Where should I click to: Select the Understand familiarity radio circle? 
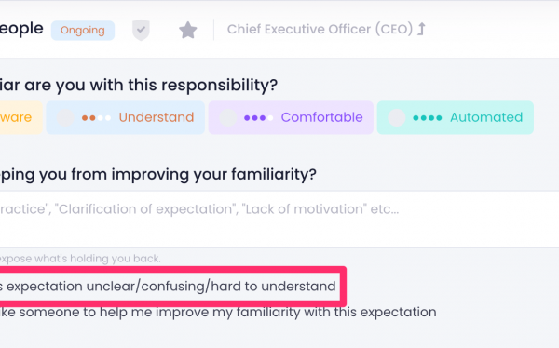(x=65, y=117)
